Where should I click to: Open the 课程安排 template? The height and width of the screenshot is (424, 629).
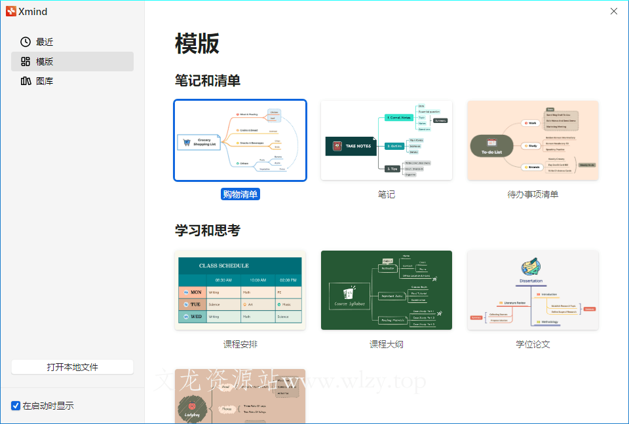240,291
